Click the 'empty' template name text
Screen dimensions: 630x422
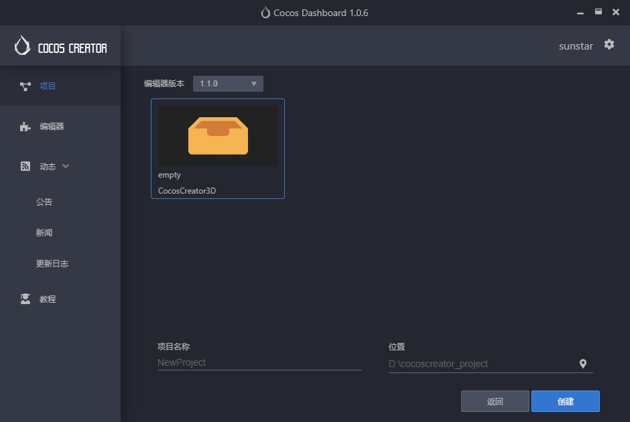(169, 175)
